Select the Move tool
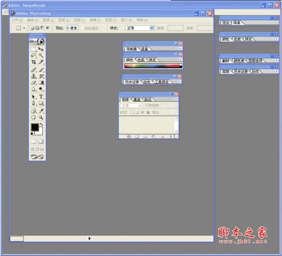282x256 pixels. [x=41, y=49]
